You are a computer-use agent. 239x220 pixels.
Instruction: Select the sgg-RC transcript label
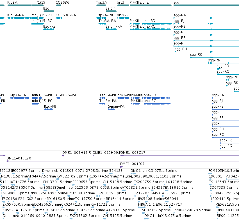click(196, 55)
